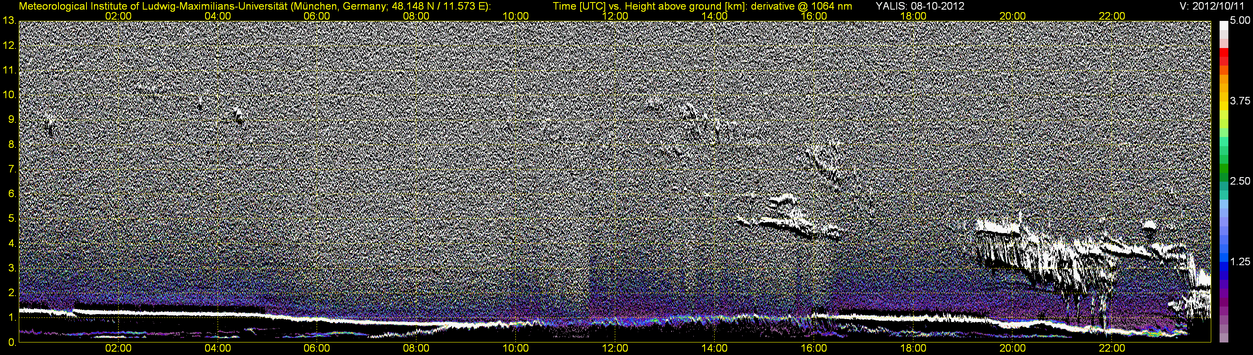
Task: Click the Meteorological Institute of Ludwig-Maximilians-Universität title text
Action: pos(255,6)
